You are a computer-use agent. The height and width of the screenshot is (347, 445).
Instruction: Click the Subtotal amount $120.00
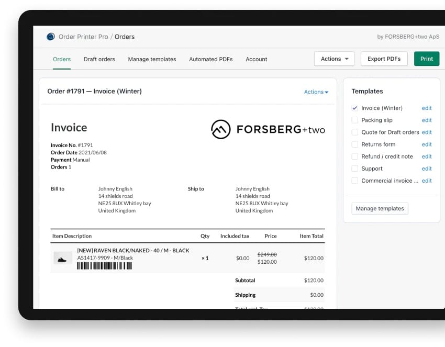click(x=314, y=281)
